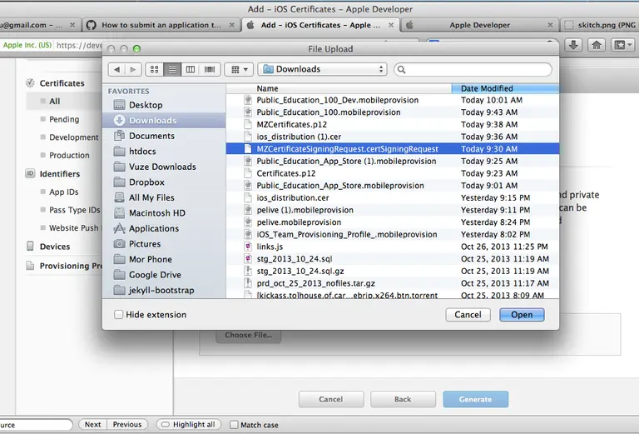
Task: Select pelive (1).mobileprovision file
Action: (393, 210)
